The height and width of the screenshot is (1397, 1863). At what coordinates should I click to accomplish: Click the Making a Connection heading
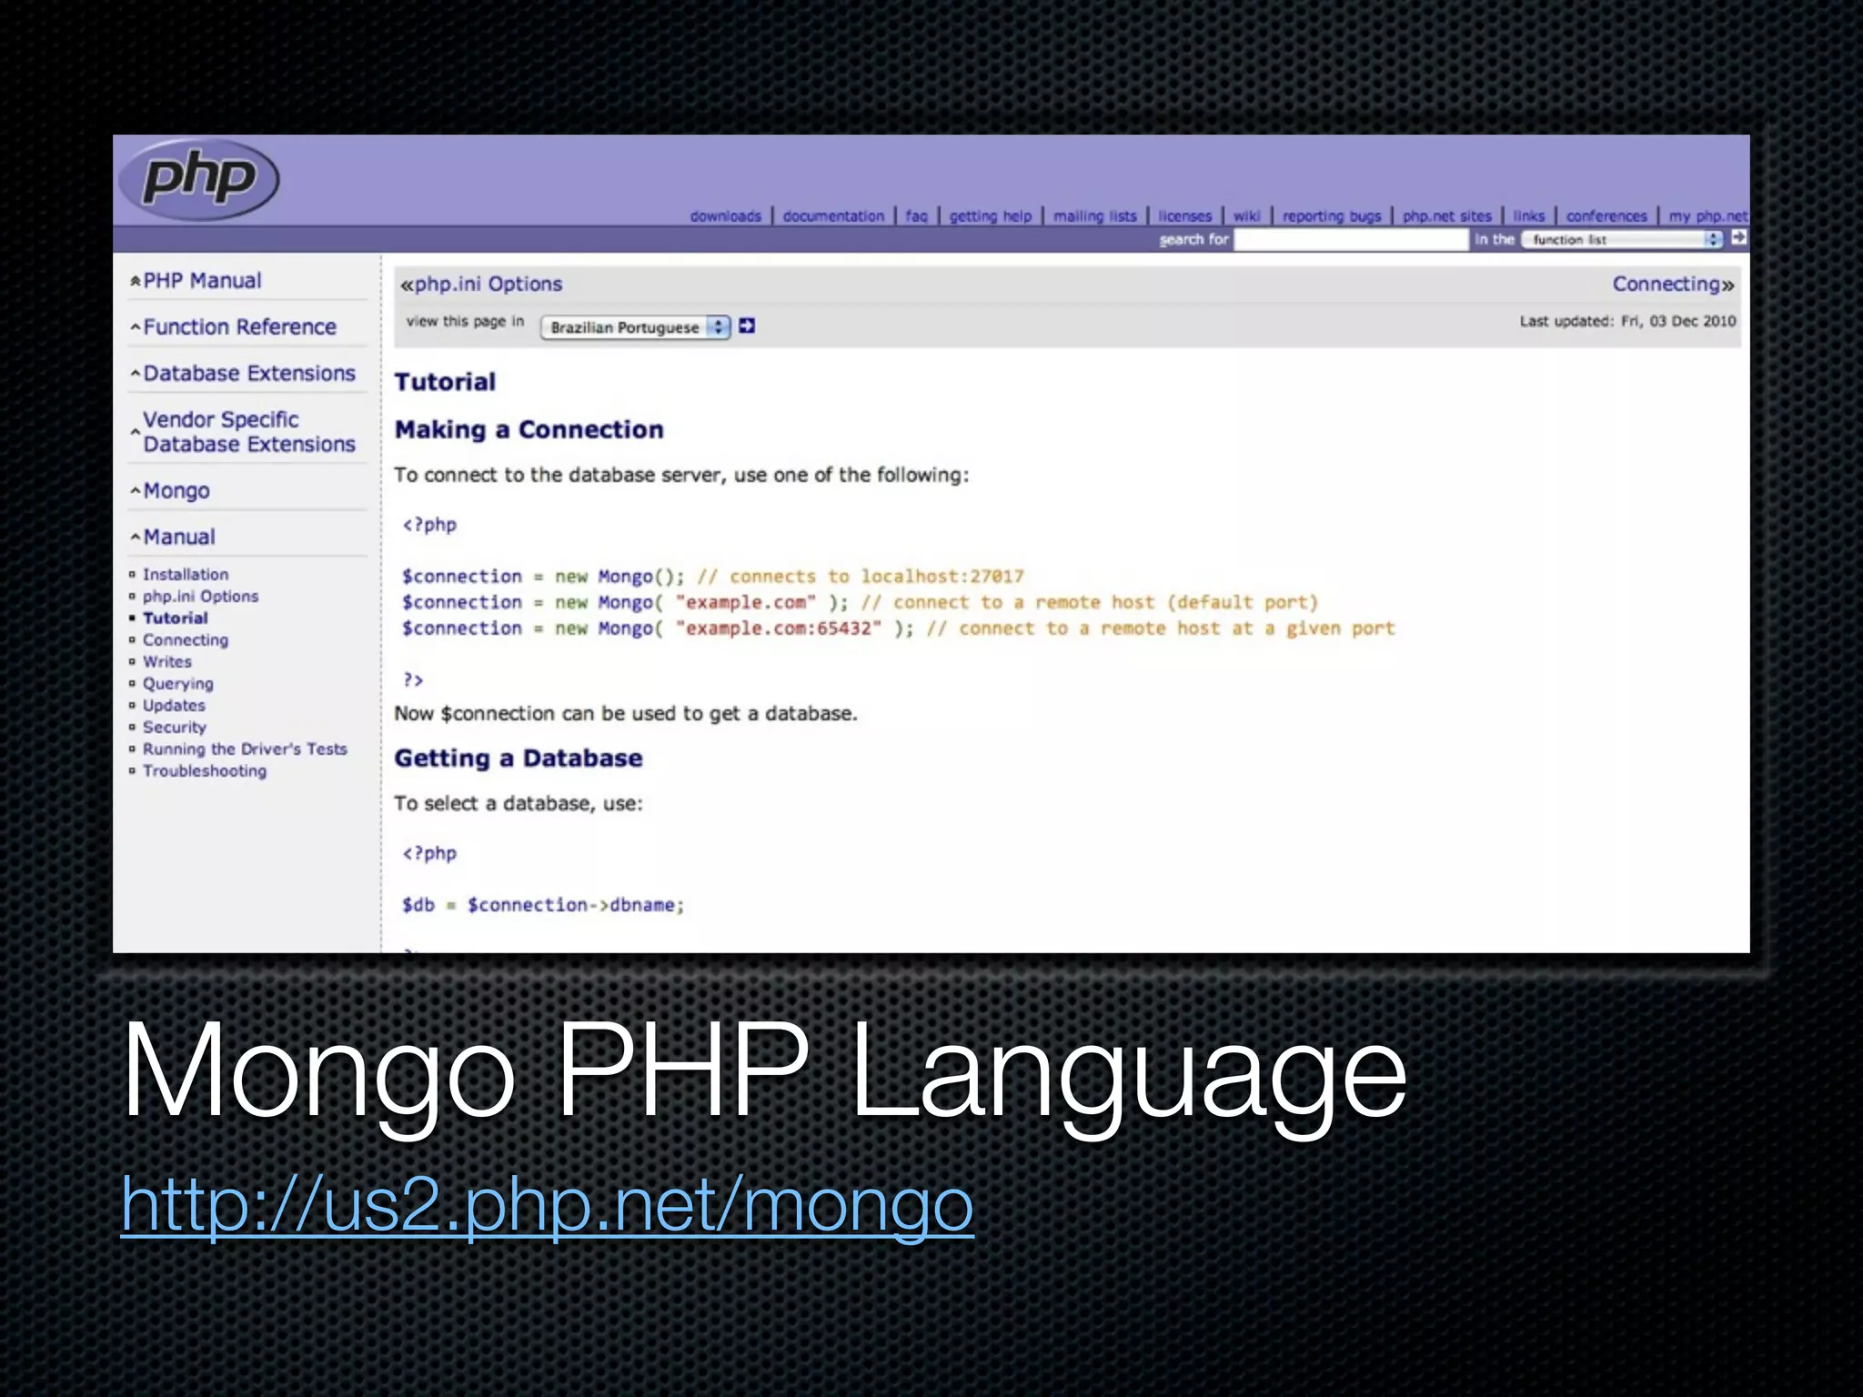(529, 429)
